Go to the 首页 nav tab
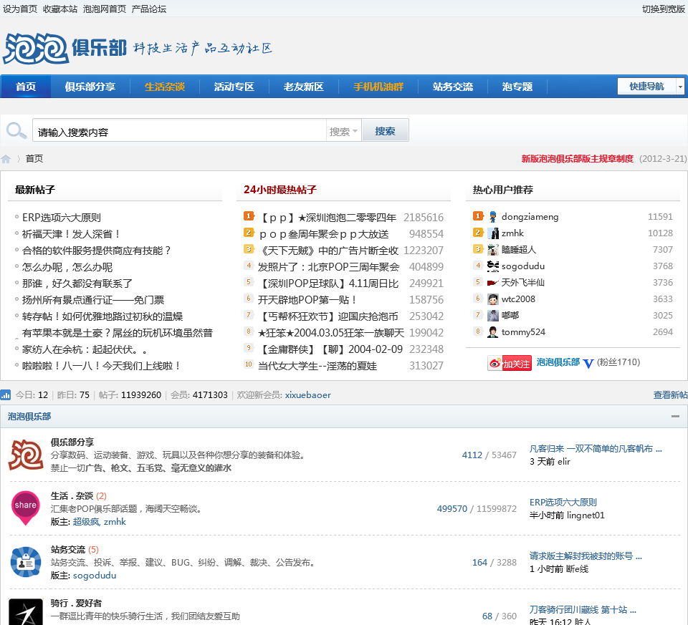Viewport: 688px width, 625px height. pyautogui.click(x=26, y=87)
